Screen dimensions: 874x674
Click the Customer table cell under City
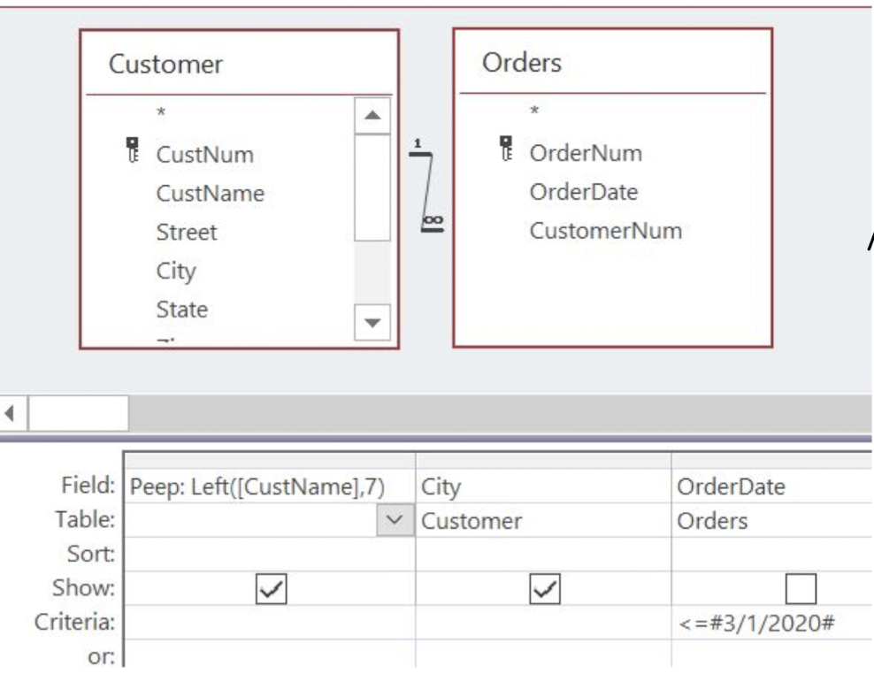click(x=543, y=521)
